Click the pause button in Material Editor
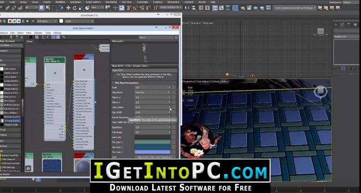The height and width of the screenshot is (193, 361). (28, 168)
